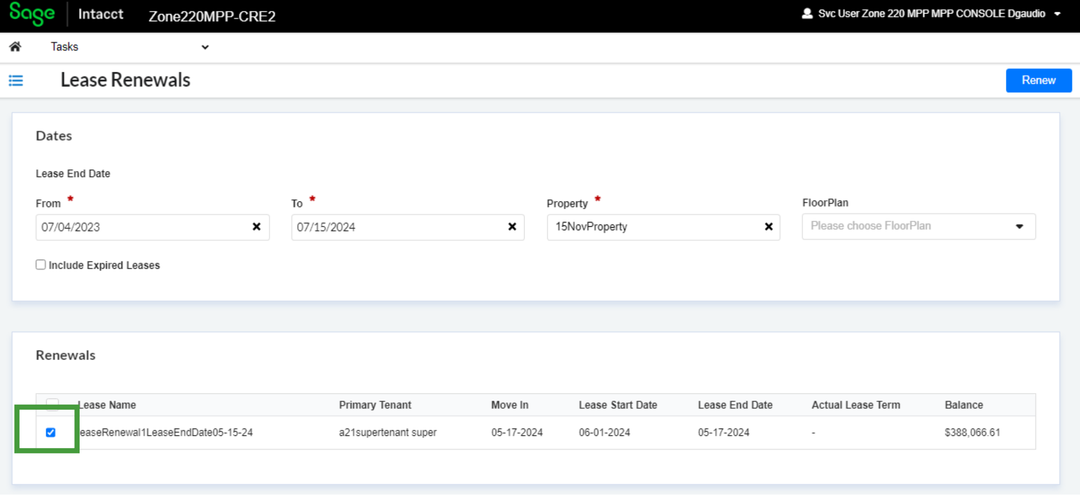Sort by Lease End Date column header
Screen dimensions: 1080x495
[735, 405]
